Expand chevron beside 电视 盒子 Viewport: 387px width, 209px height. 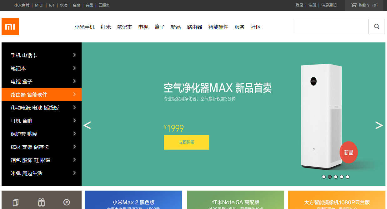pos(74,81)
